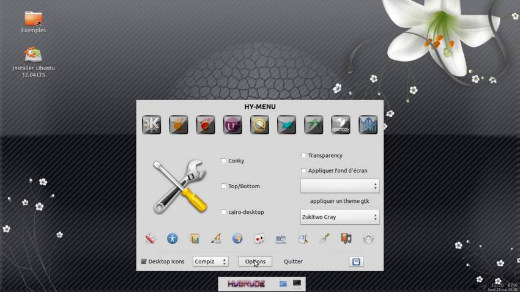Click the Hybryde logo in the bottom panel
520x292 pixels.
[247, 284]
